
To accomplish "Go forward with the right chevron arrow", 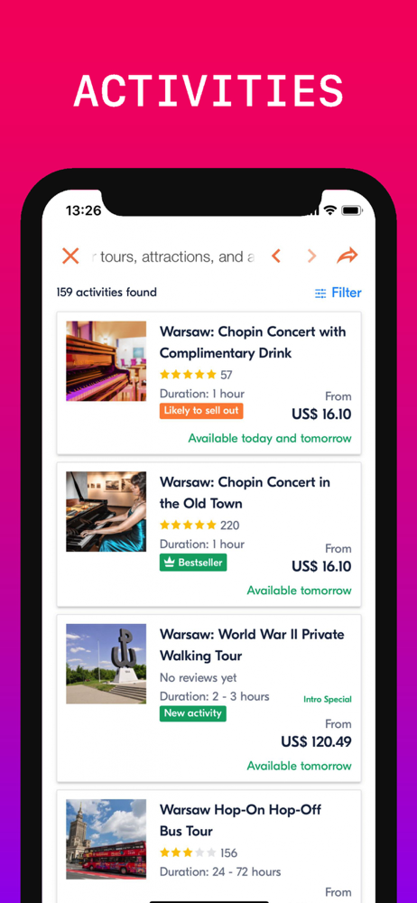I will (x=311, y=256).
